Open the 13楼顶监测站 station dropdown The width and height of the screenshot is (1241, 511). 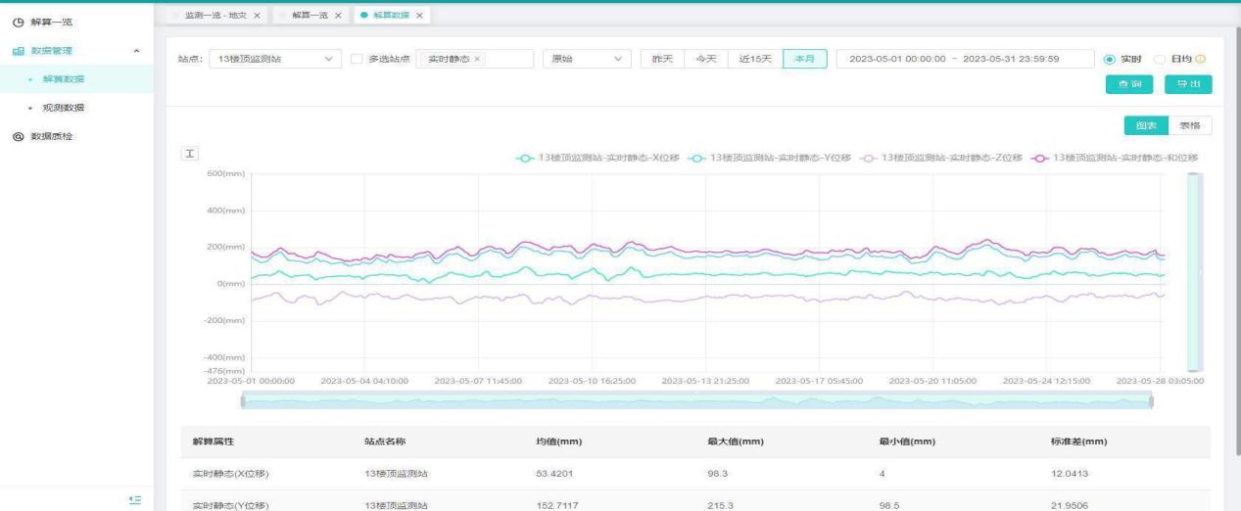(x=275, y=60)
